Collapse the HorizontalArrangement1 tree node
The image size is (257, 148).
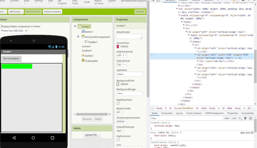78,36
